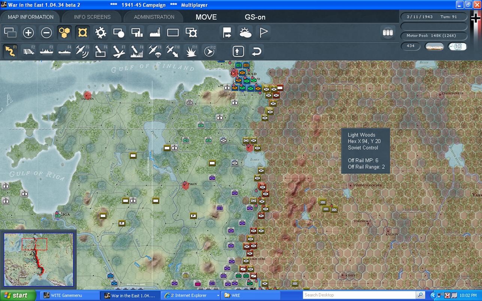Zoom in the map with plus icon
Image resolution: width=482 pixels, height=301 pixels.
point(28,33)
